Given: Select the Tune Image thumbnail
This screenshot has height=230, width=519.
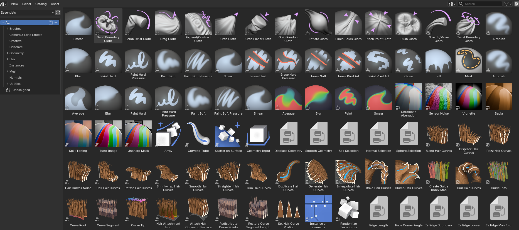Looking at the screenshot, I should pyautogui.click(x=108, y=134).
